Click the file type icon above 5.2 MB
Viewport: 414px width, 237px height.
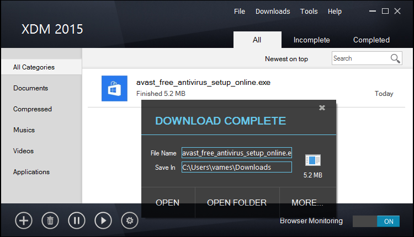pyautogui.click(x=313, y=160)
